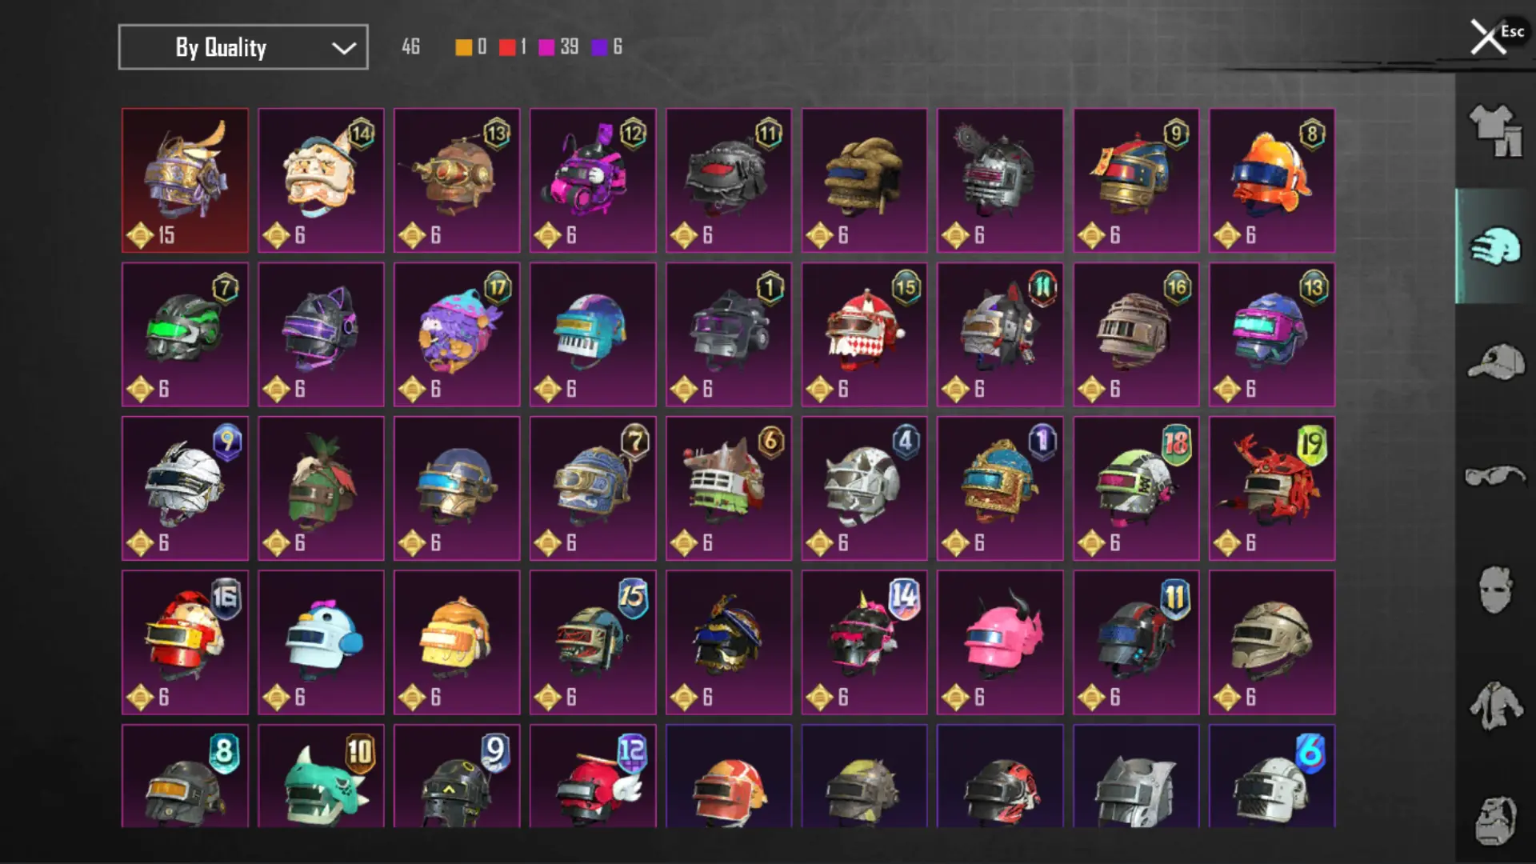Open the glasses category icon

pos(1495,477)
